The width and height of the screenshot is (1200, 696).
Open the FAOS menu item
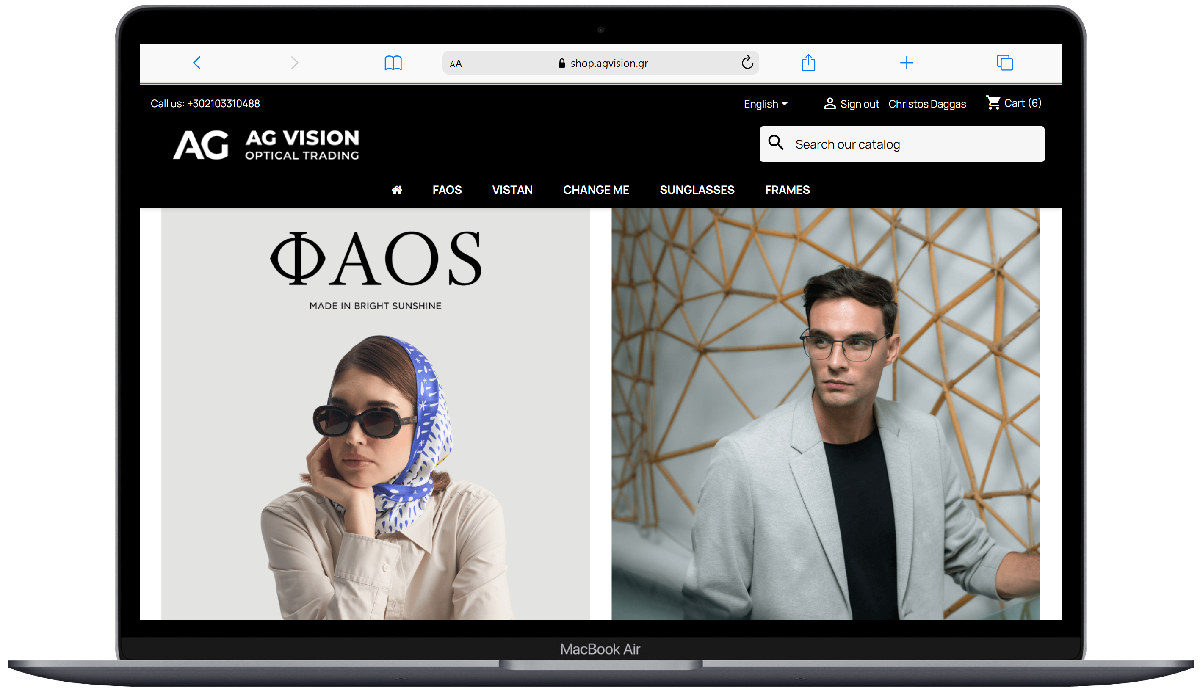[447, 190]
